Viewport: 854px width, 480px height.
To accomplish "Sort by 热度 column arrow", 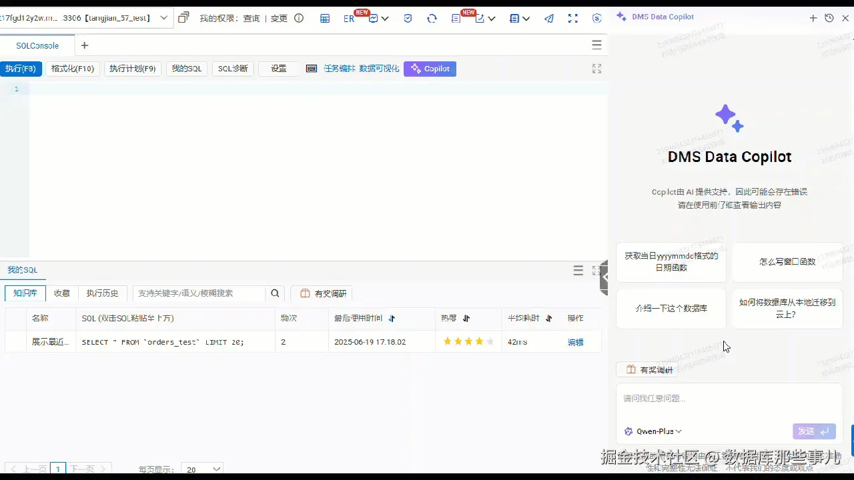I will [x=466, y=319].
